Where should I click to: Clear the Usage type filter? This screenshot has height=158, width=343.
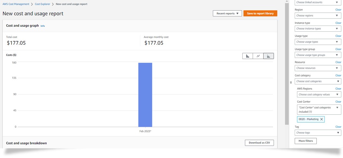pyautogui.click(x=338, y=36)
